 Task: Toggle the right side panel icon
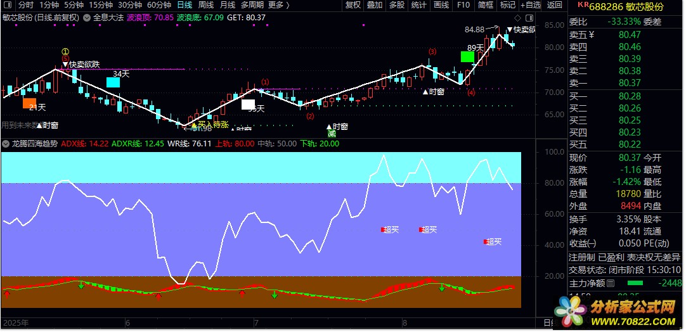point(529,18)
